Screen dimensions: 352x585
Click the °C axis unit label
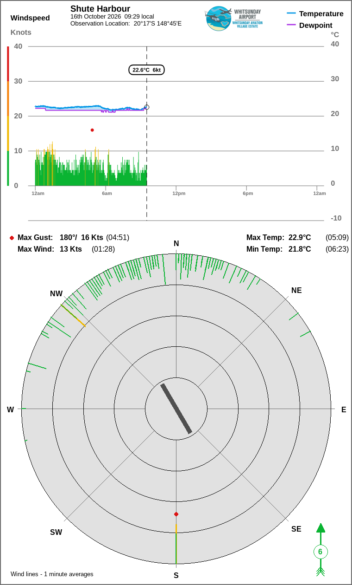pyautogui.click(x=335, y=34)
